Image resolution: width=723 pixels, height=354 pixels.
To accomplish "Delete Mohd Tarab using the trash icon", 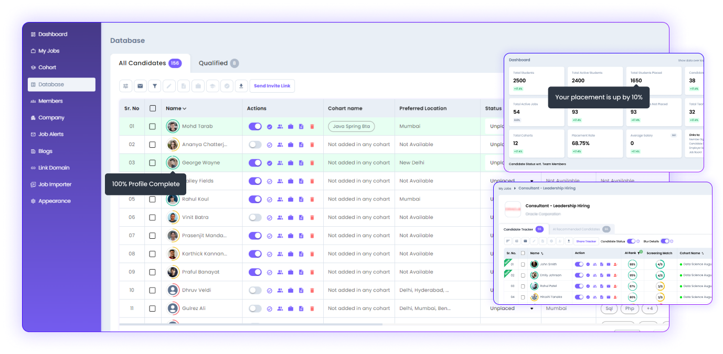I will [312, 126].
